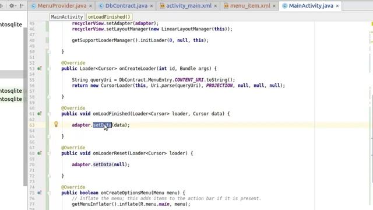The image size is (373, 210).
Task: Click CONTENT_URI constant on line 55
Action: 189,80
